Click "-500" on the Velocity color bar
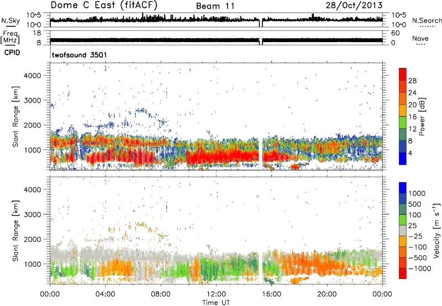 (x=417, y=258)
